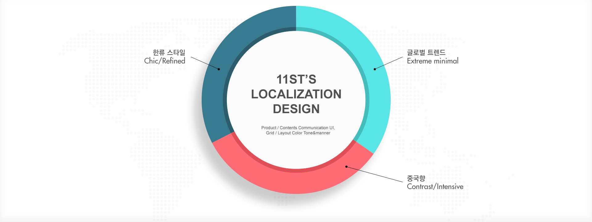Click the "중국향" label
Viewport: 592px width, 222px height.
[x=416, y=178]
